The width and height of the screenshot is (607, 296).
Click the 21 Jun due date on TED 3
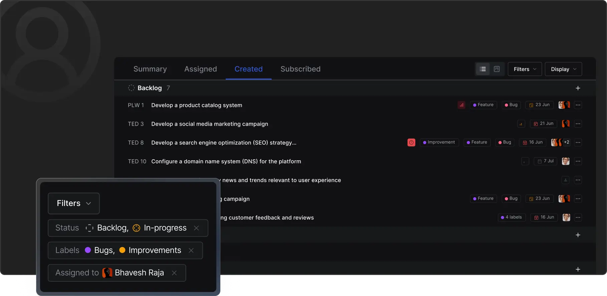tap(544, 124)
